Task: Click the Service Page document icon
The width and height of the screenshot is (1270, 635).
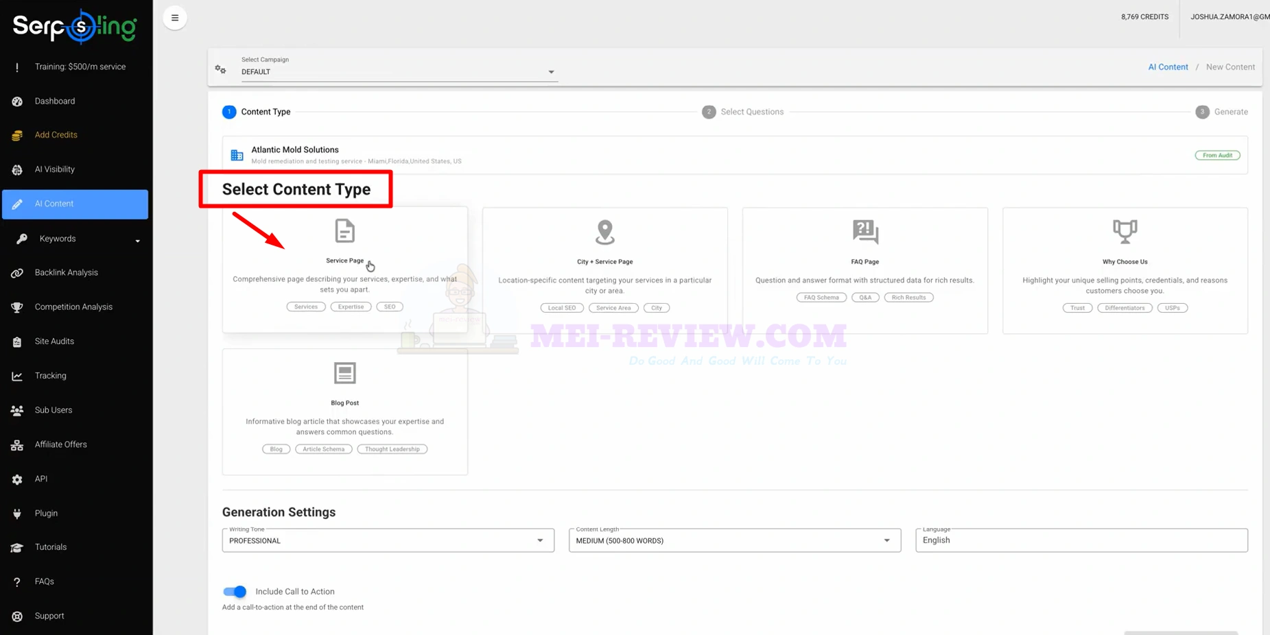Action: point(344,231)
